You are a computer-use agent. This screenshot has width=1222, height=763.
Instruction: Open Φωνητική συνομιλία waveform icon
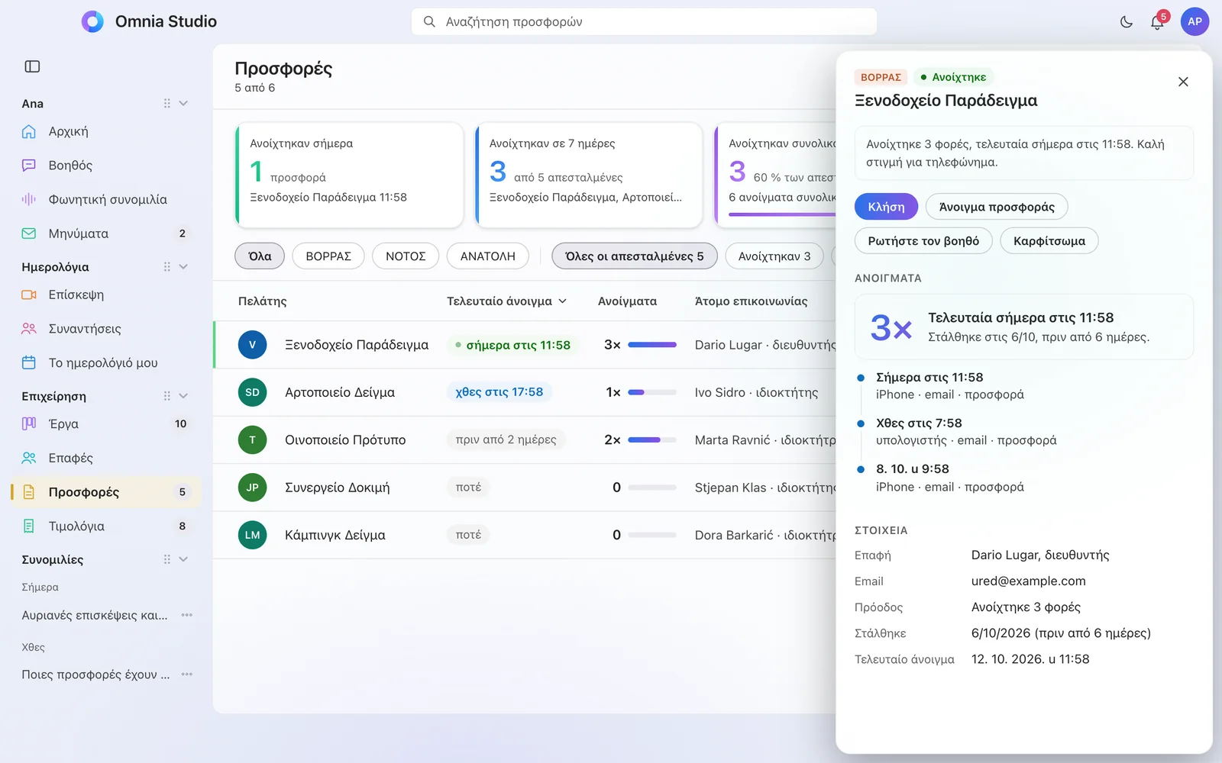tap(29, 199)
